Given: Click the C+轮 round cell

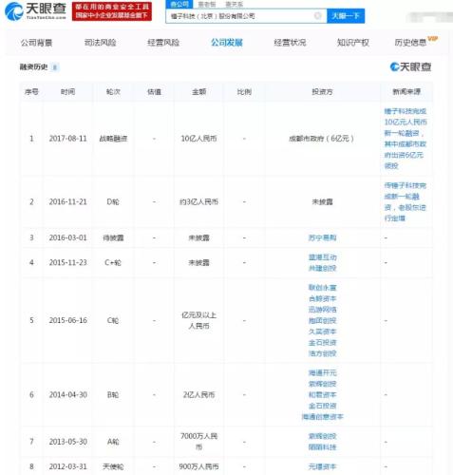Looking at the screenshot, I should (113, 262).
